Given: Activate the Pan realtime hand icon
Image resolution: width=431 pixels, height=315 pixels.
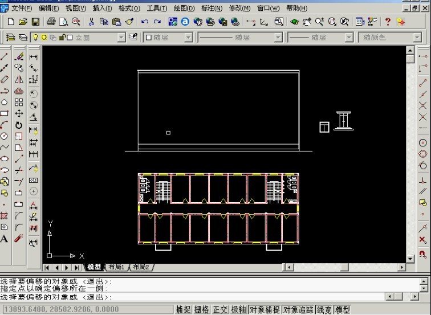Looking at the screenshot, I should point(307,22).
